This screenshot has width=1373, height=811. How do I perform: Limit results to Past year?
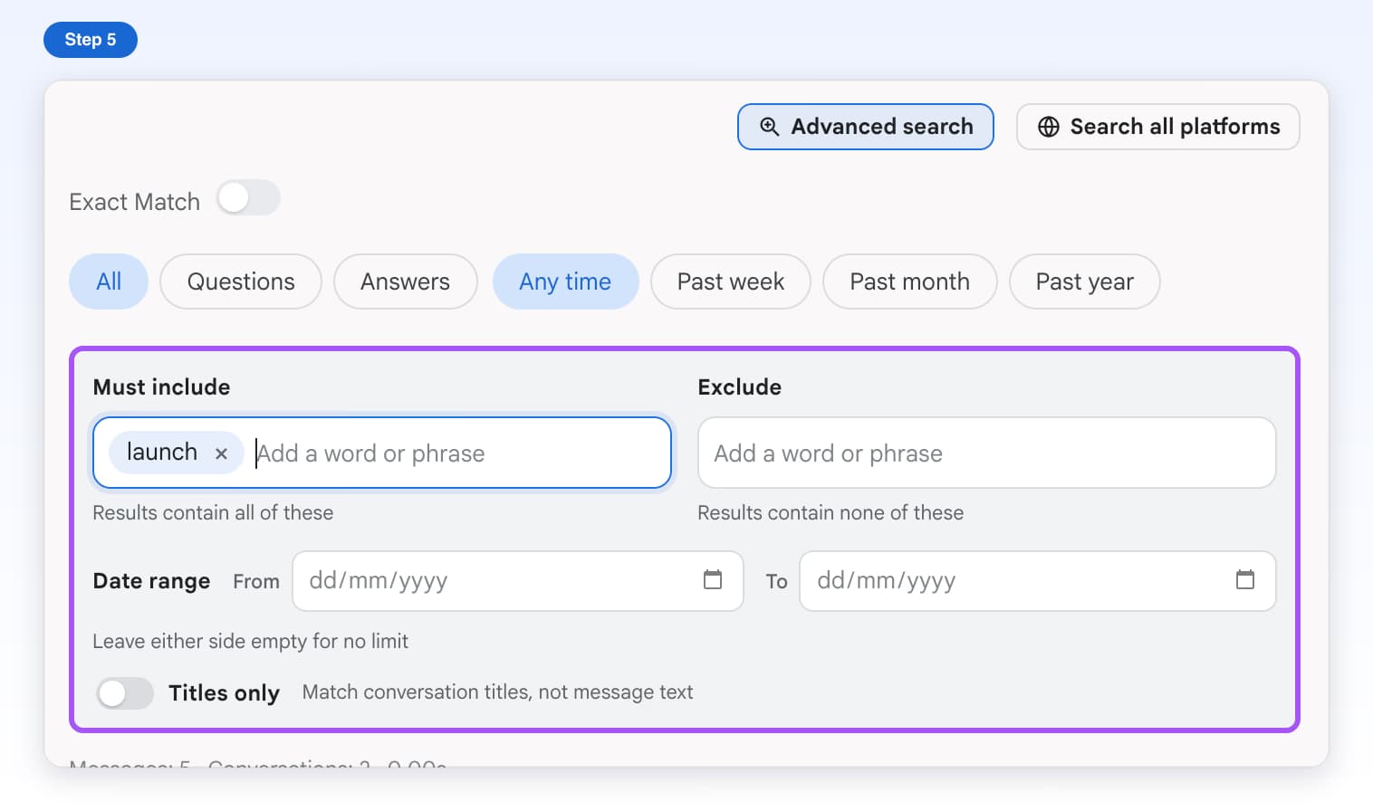[x=1084, y=281]
